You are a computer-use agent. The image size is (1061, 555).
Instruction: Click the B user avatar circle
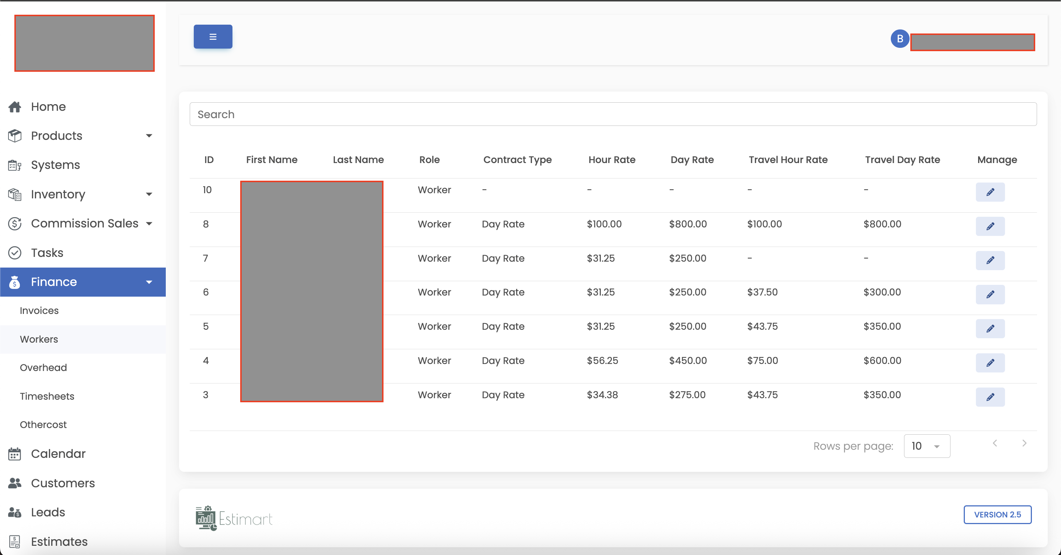900,38
